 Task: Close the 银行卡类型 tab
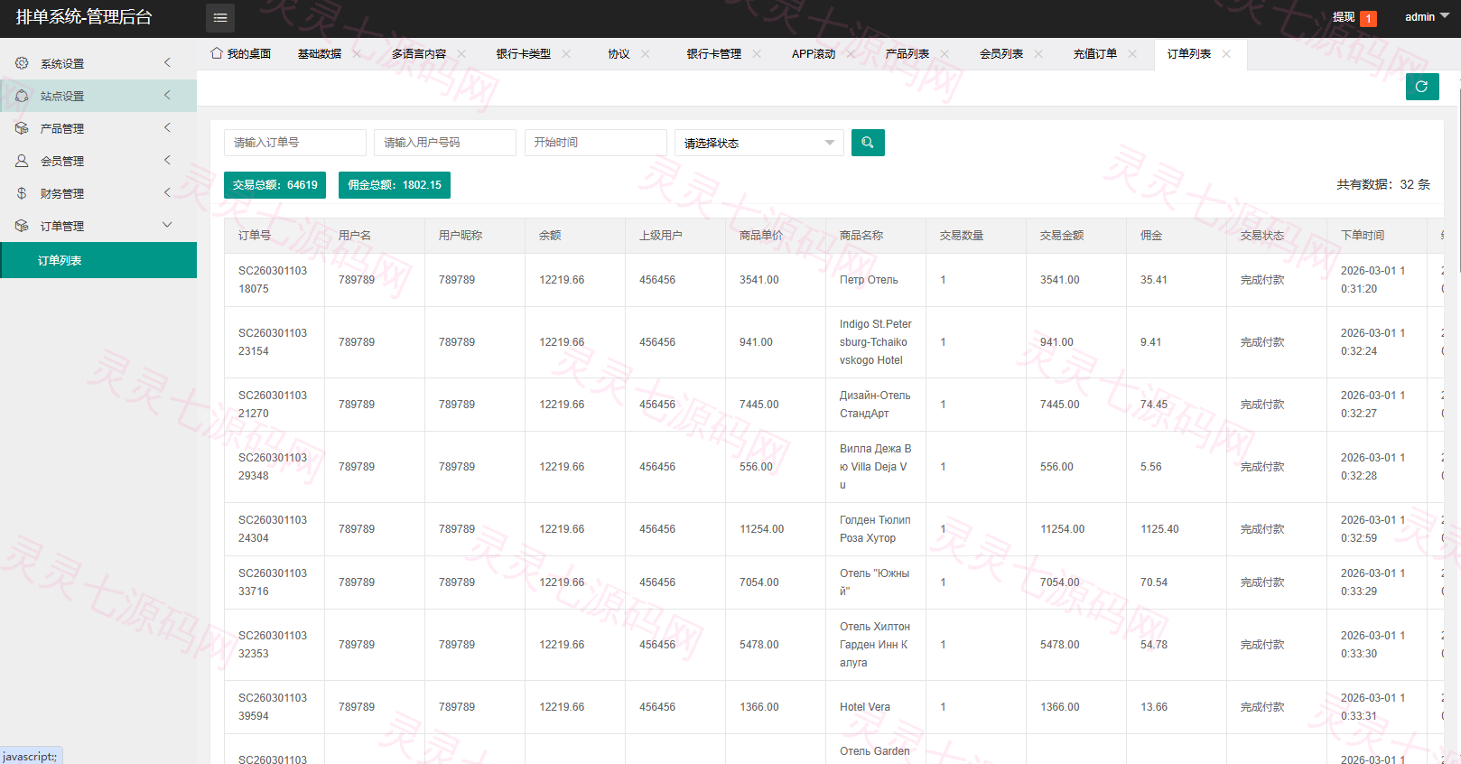click(566, 54)
